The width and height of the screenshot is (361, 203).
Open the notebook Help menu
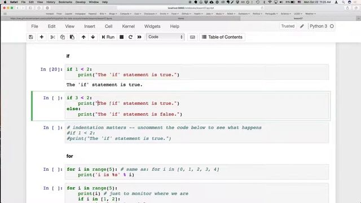[x=174, y=27]
